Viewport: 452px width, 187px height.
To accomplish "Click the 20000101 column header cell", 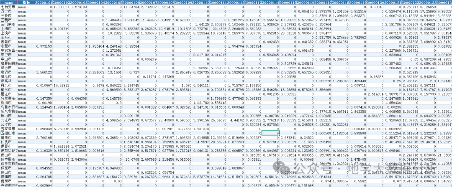I will (43, 3).
